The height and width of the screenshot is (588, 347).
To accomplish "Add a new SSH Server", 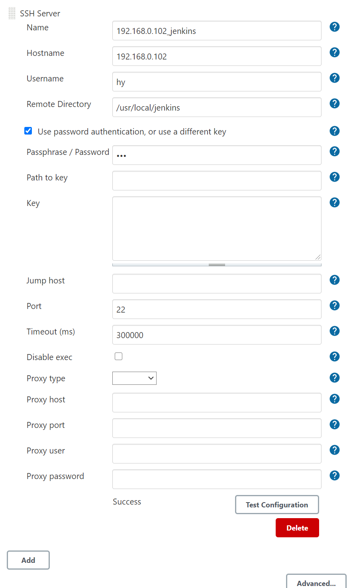I will [28, 560].
